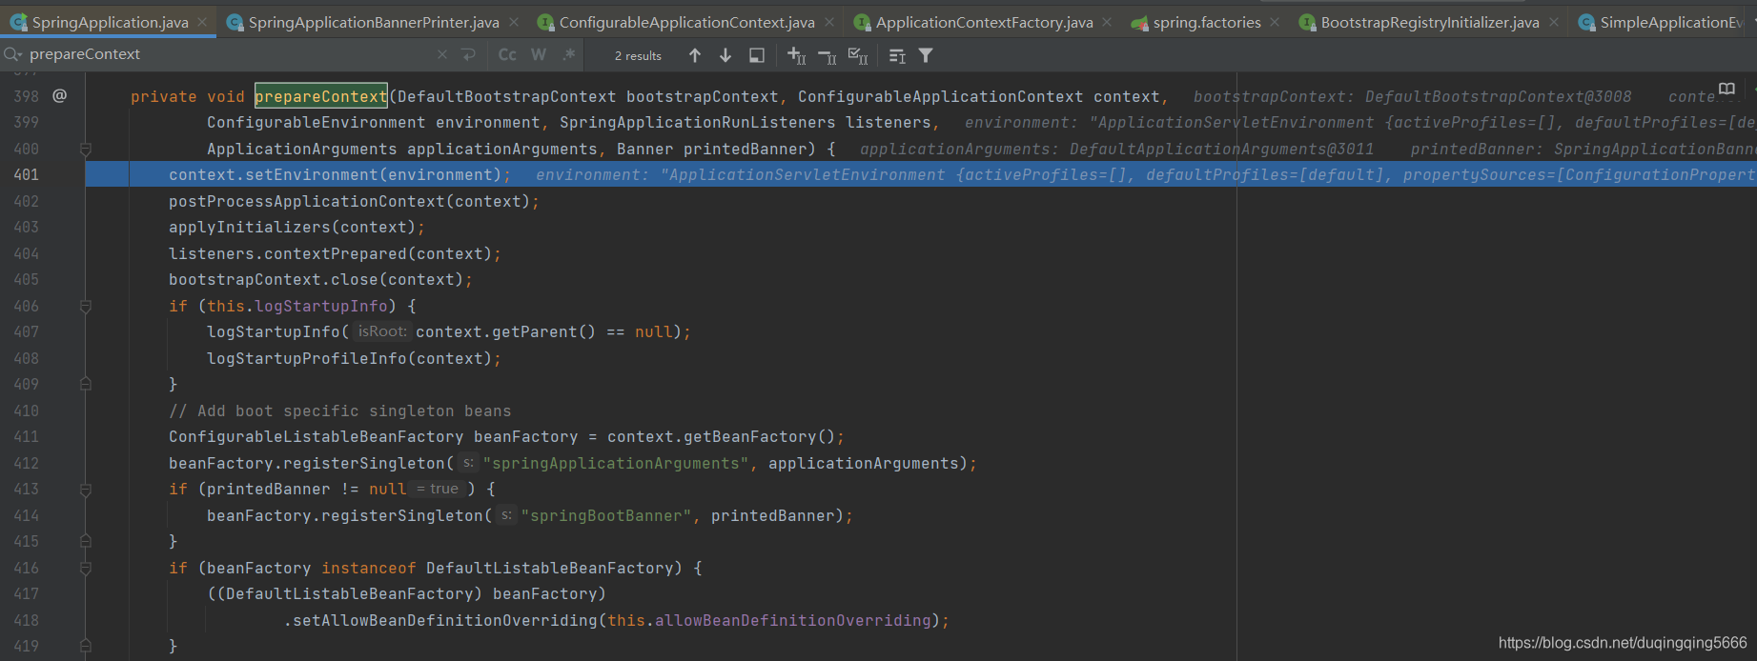Click fold end marker at line 415
Image resolution: width=1757 pixels, height=661 pixels.
click(x=86, y=541)
